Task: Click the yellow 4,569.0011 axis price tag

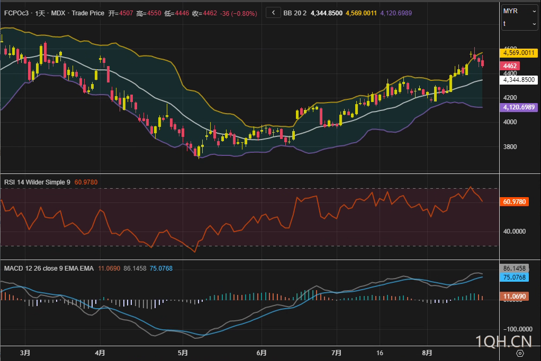Action: [x=519, y=53]
